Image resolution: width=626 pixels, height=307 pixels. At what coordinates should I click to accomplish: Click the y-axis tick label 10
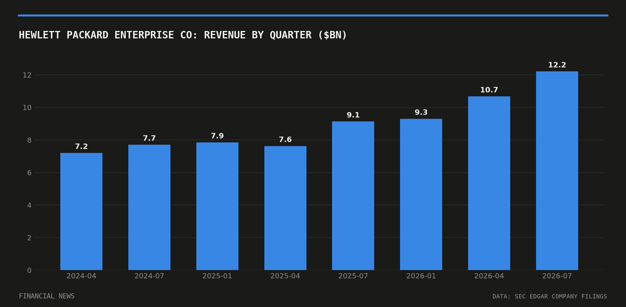tap(27, 108)
